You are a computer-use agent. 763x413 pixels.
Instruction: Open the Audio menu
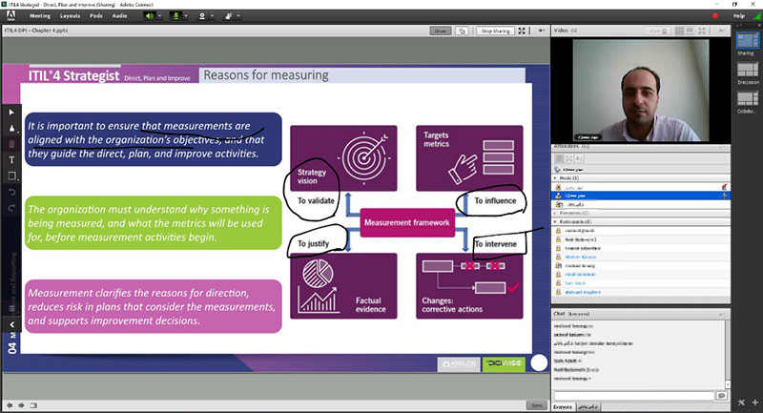point(120,15)
